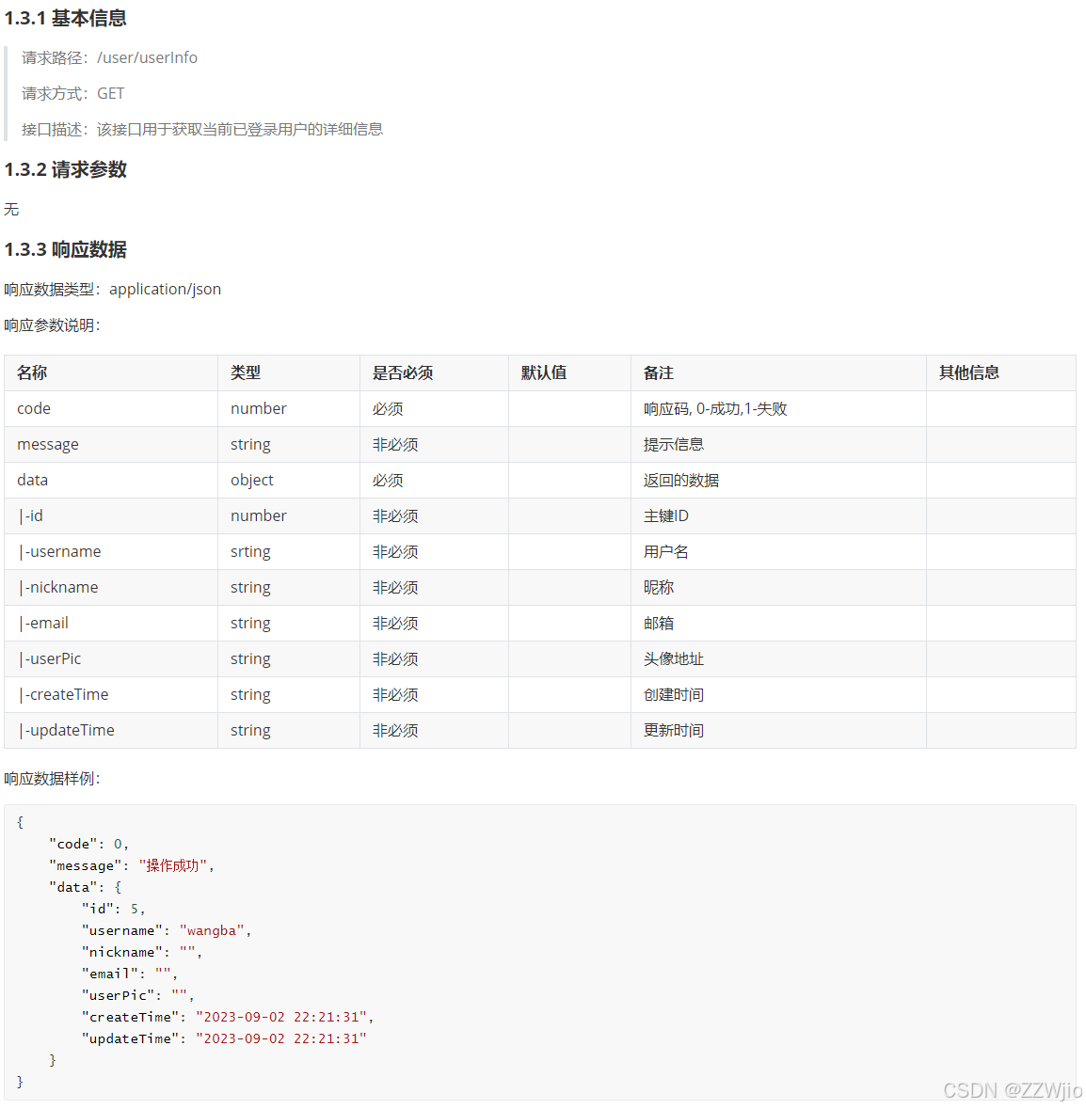This screenshot has width=1086, height=1109.
Task: Click the heading "1.3.1 基本信息"
Action: tap(66, 18)
